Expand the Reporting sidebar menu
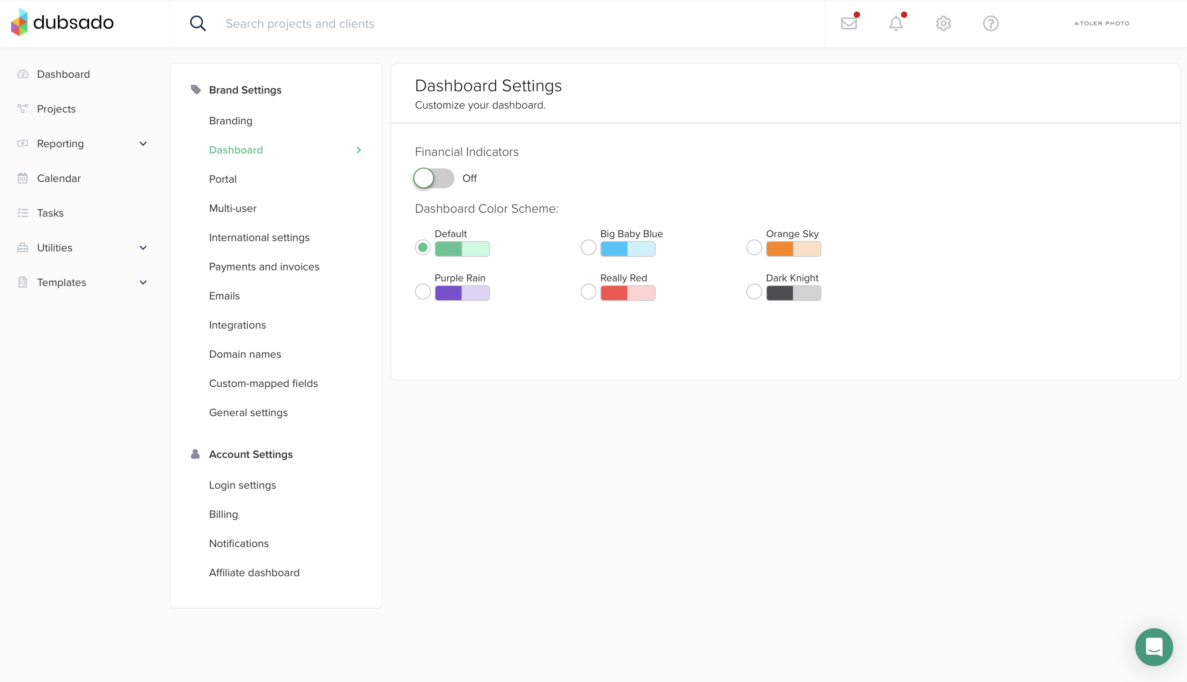The image size is (1187, 682). pos(143,143)
